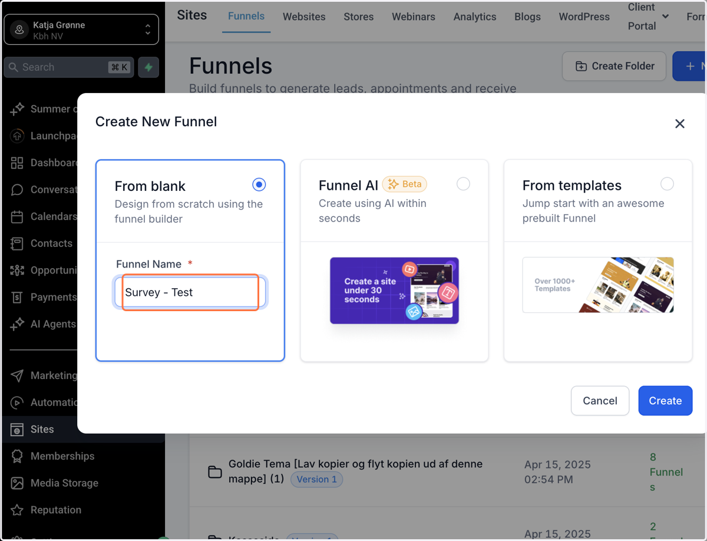Image resolution: width=707 pixels, height=541 pixels.
Task: Click the 8 Funnels count text
Action: (666, 472)
